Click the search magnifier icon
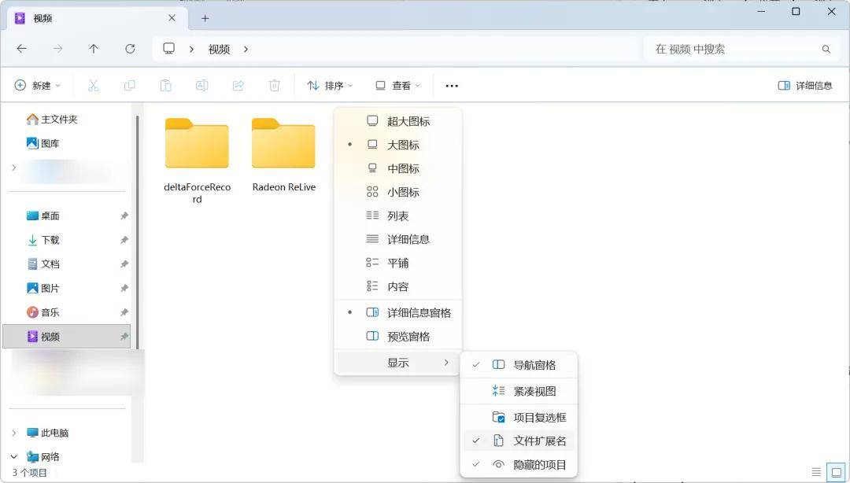The height and width of the screenshot is (483, 850). [826, 50]
